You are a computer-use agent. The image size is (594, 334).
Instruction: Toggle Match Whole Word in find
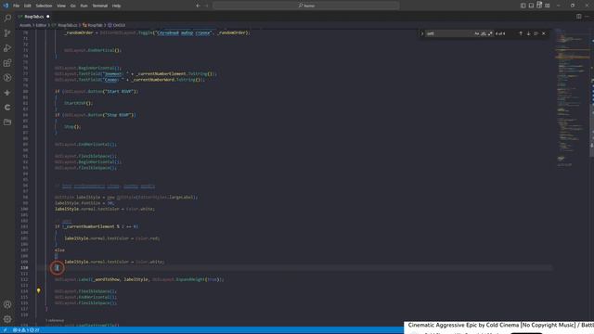point(484,33)
